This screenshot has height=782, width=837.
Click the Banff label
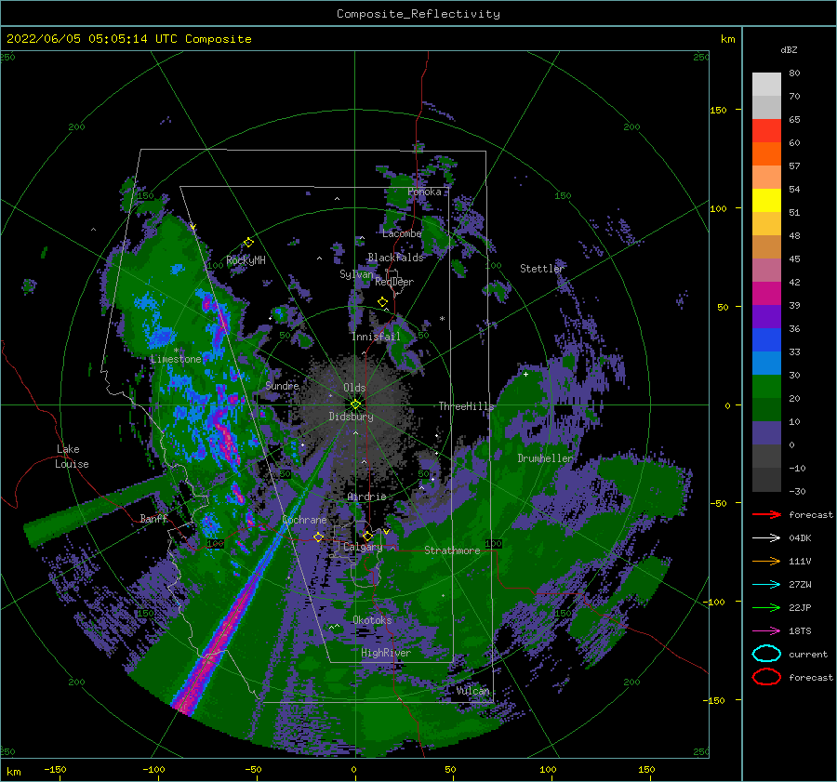tap(154, 518)
